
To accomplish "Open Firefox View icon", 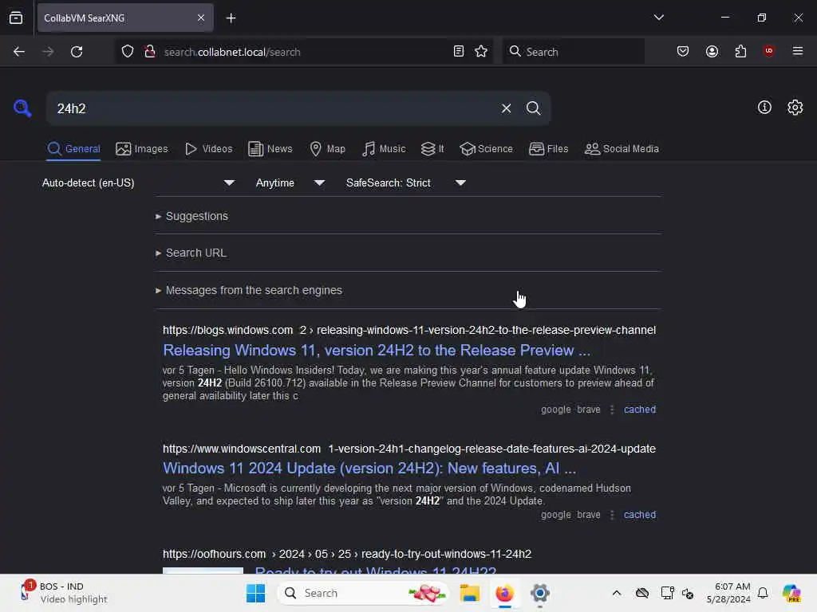I will [16, 18].
